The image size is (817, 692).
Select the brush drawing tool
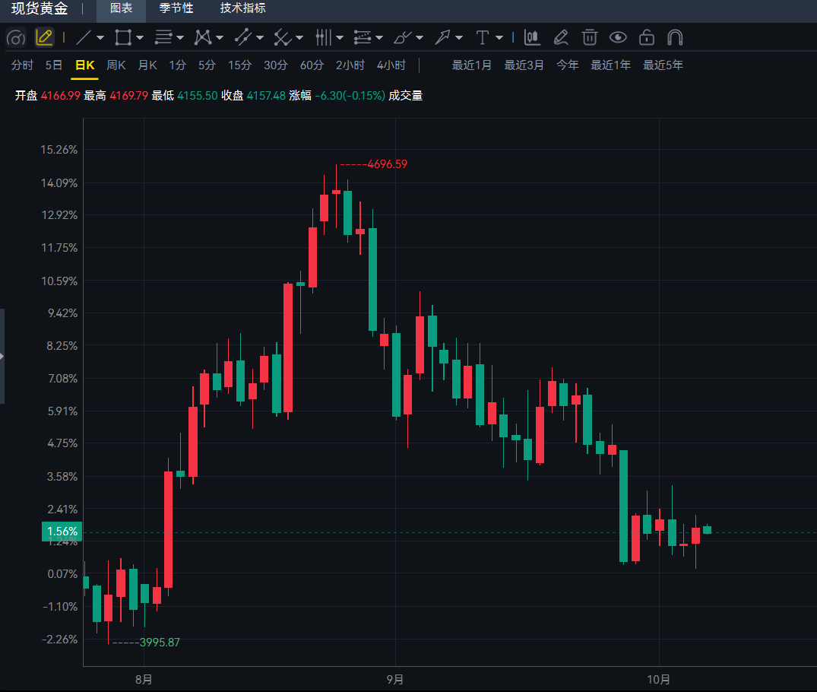(x=402, y=37)
